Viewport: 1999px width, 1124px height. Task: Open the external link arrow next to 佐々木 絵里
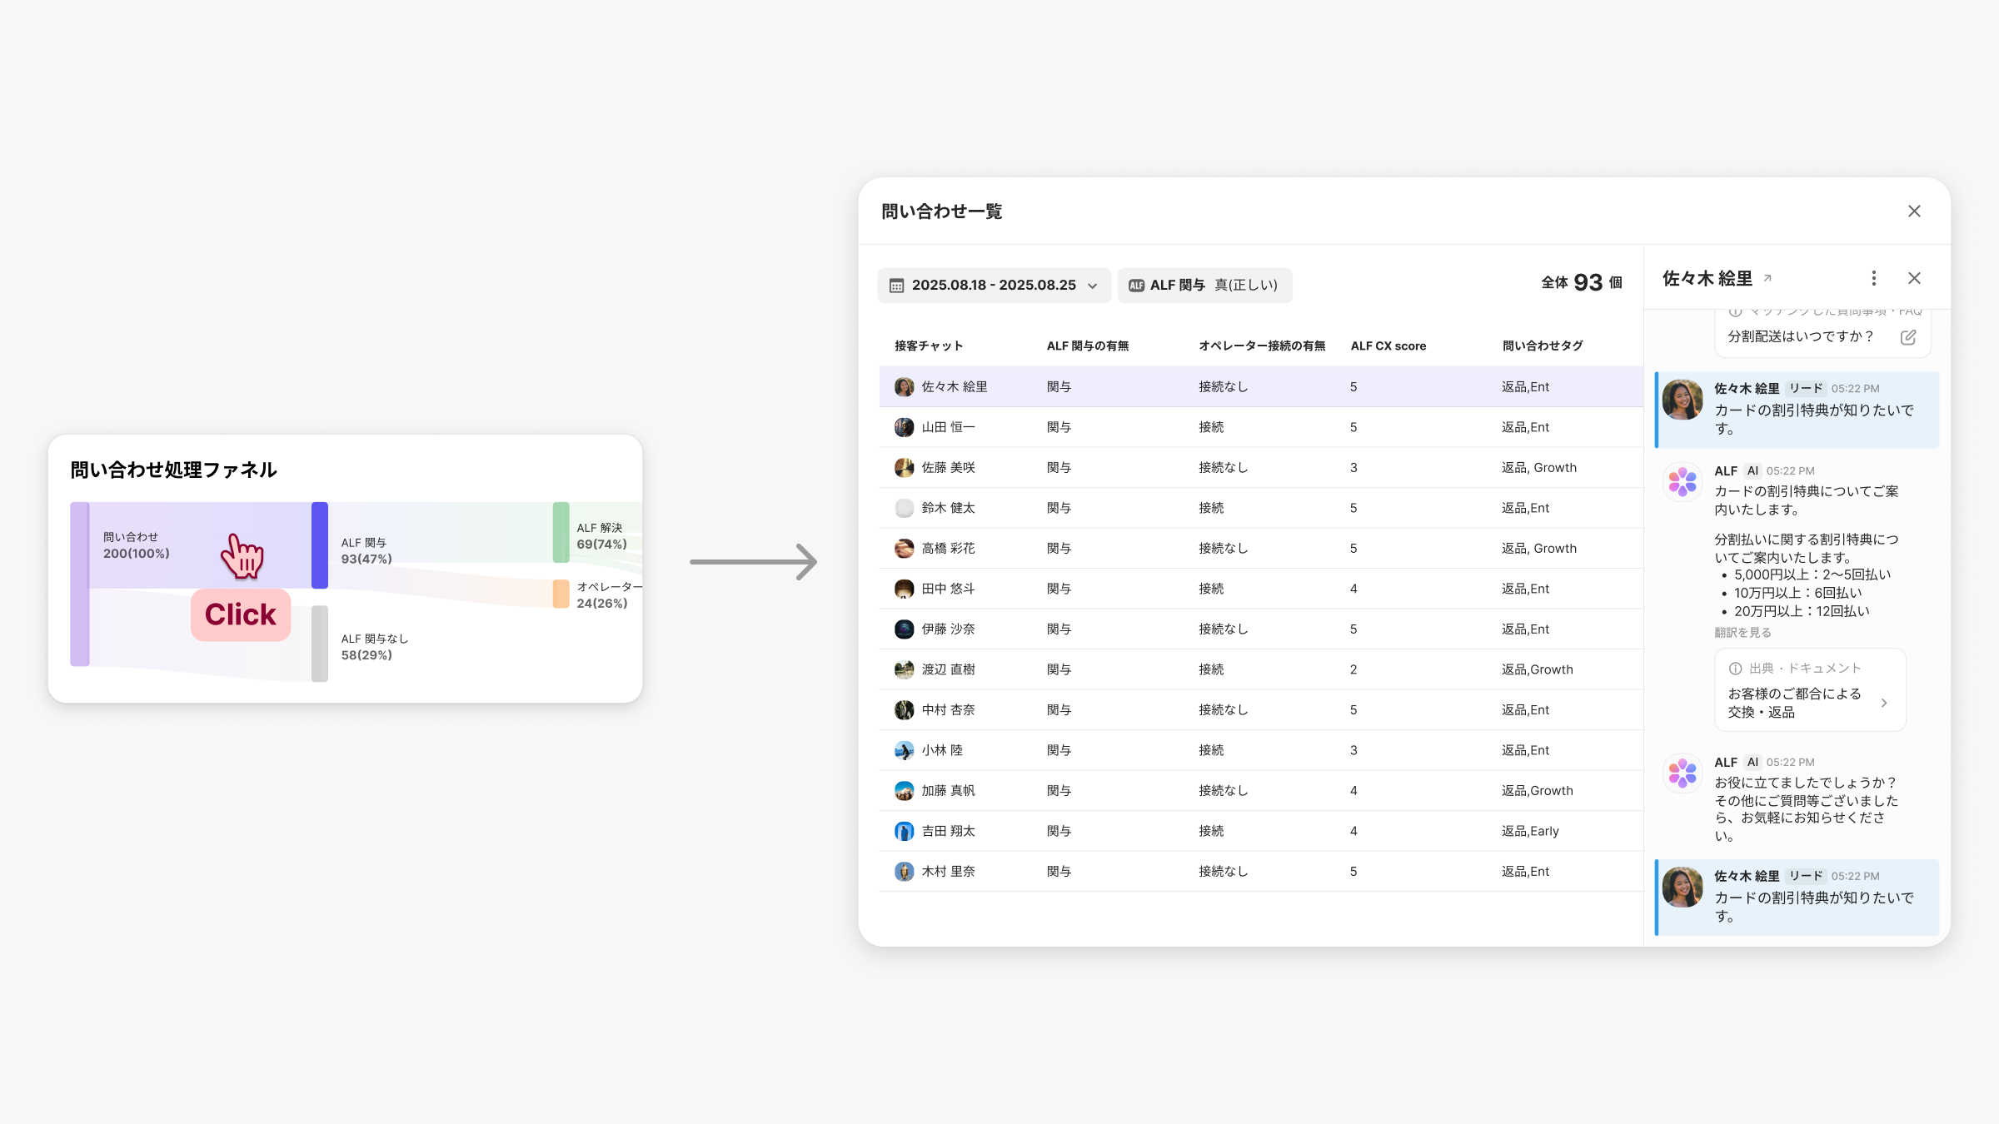[1767, 278]
